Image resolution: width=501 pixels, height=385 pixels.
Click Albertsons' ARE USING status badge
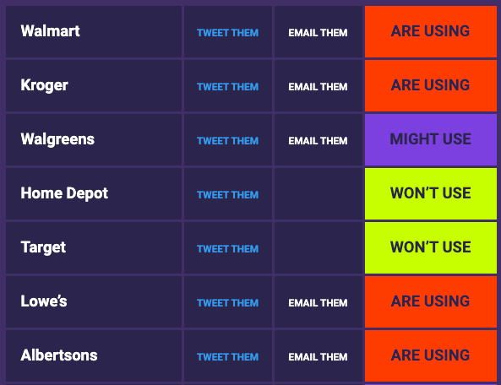click(x=431, y=355)
